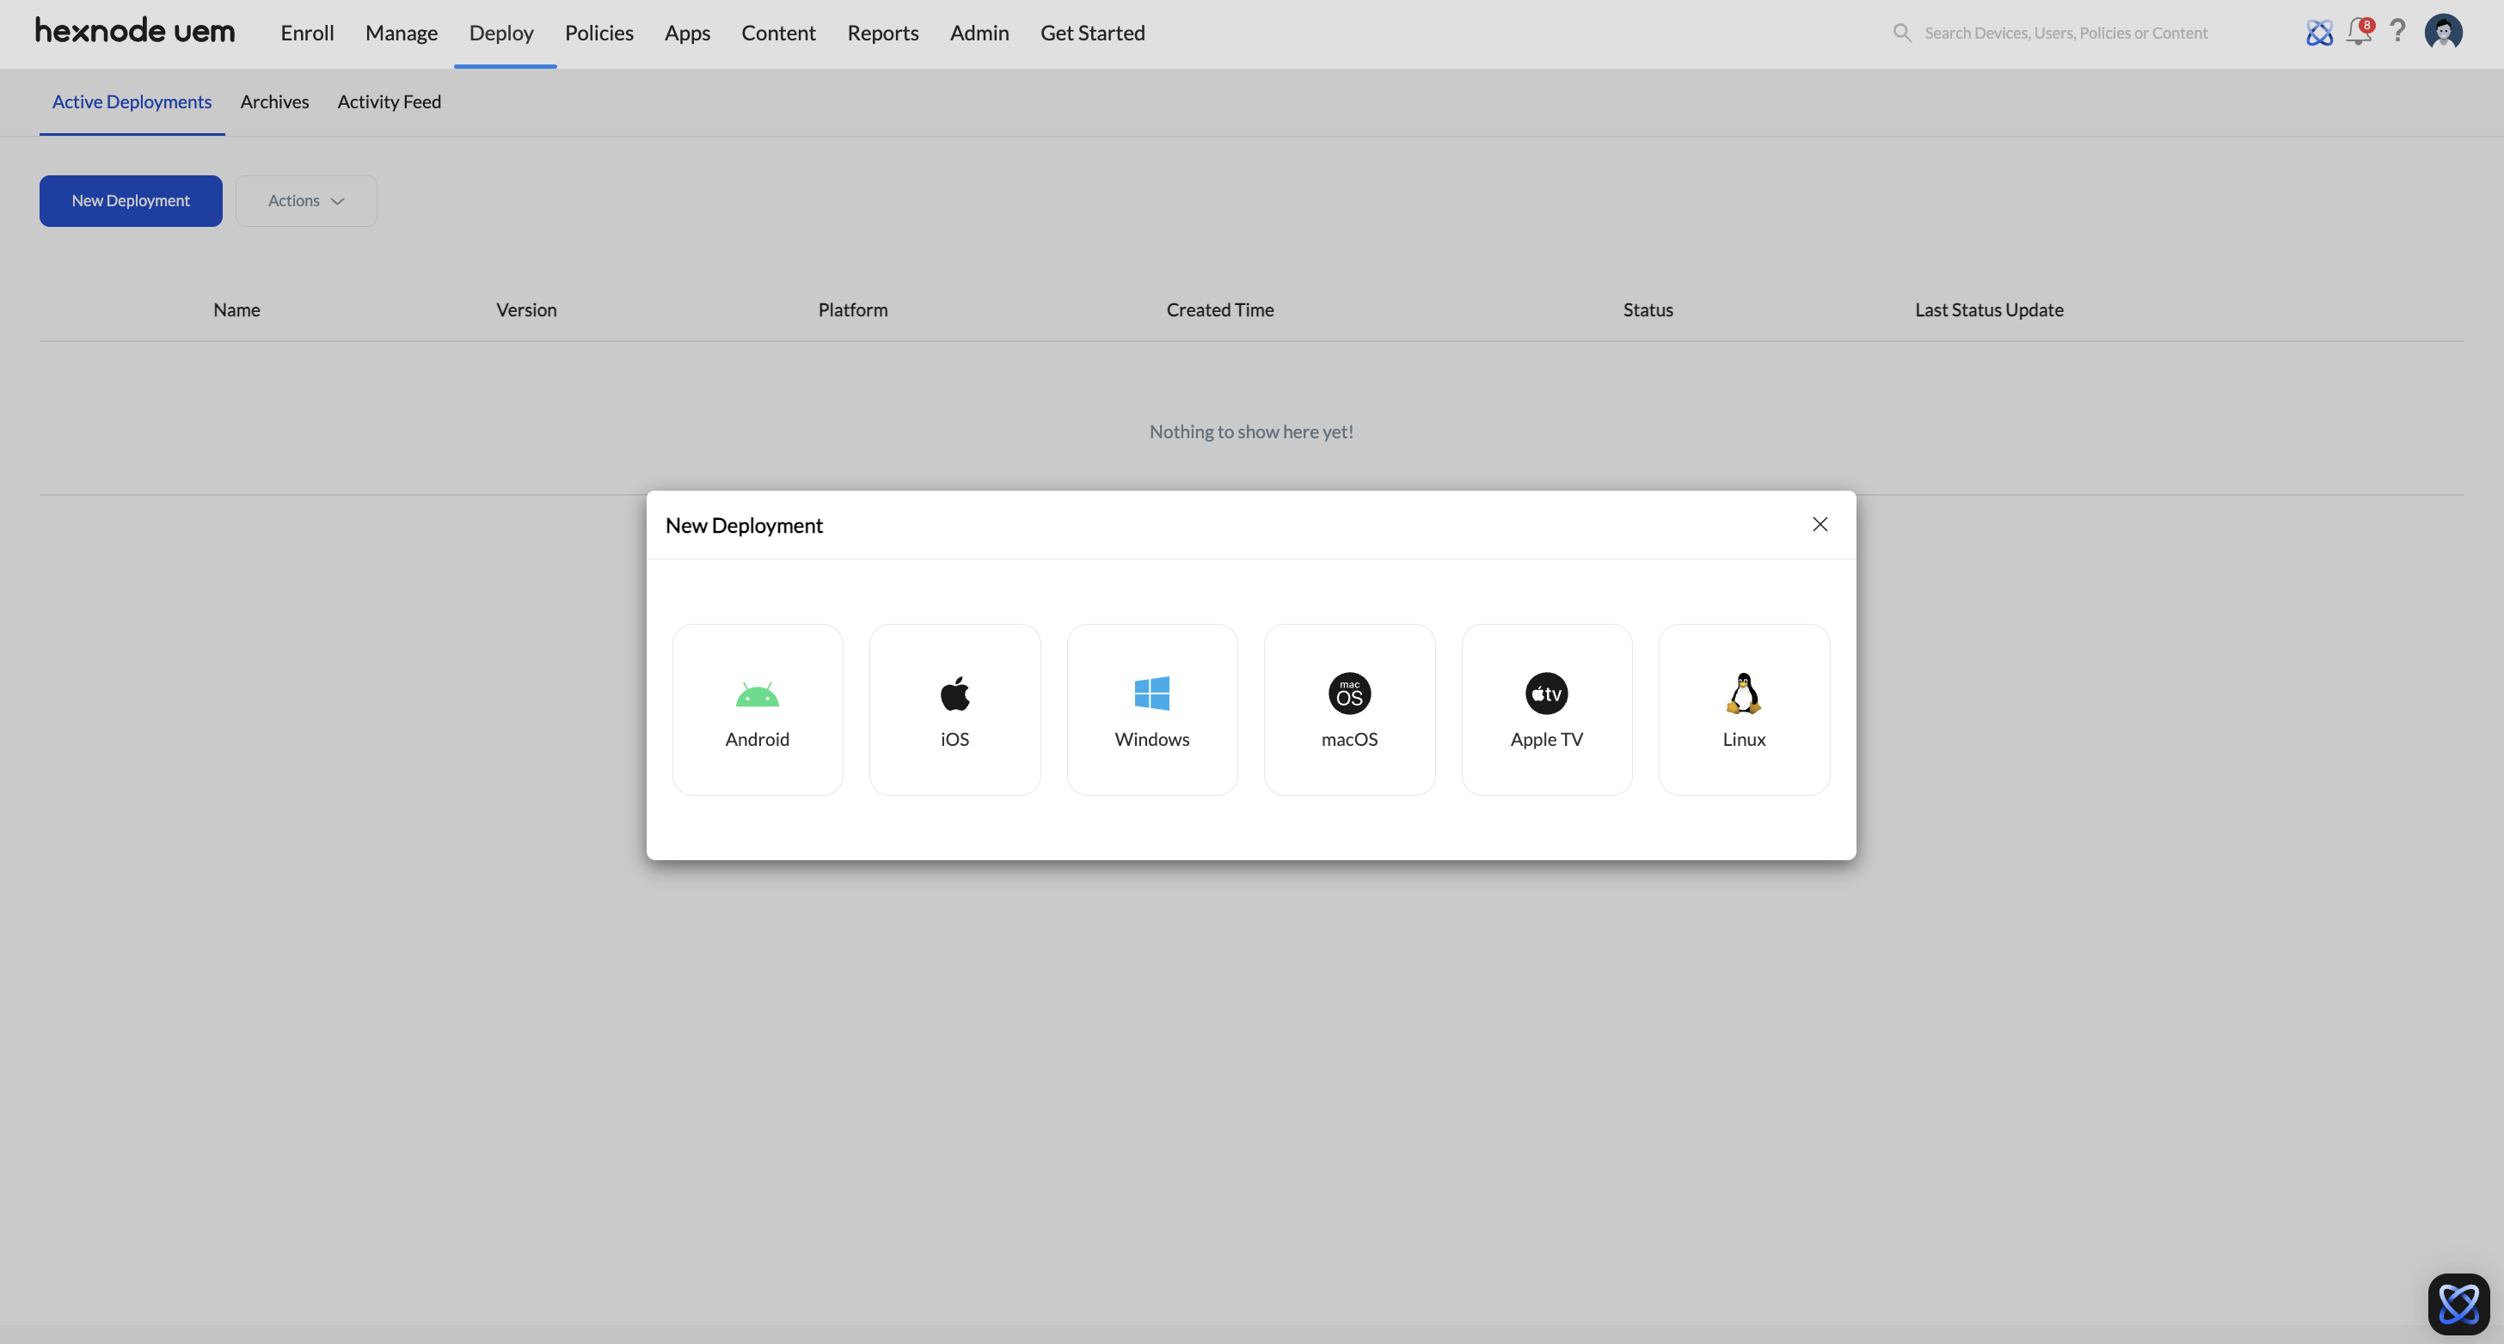2504x1344 pixels.
Task: Click the New Deployment button
Action: click(x=130, y=201)
